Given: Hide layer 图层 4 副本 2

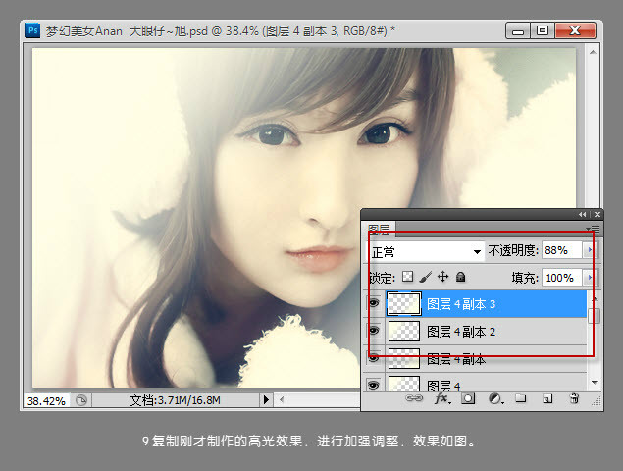Looking at the screenshot, I should tap(374, 332).
